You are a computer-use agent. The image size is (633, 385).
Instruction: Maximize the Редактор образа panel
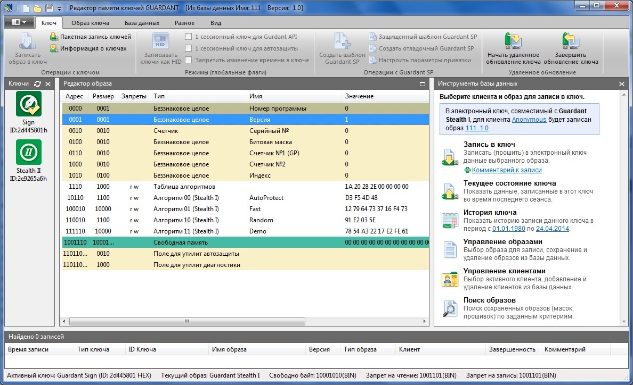point(423,84)
